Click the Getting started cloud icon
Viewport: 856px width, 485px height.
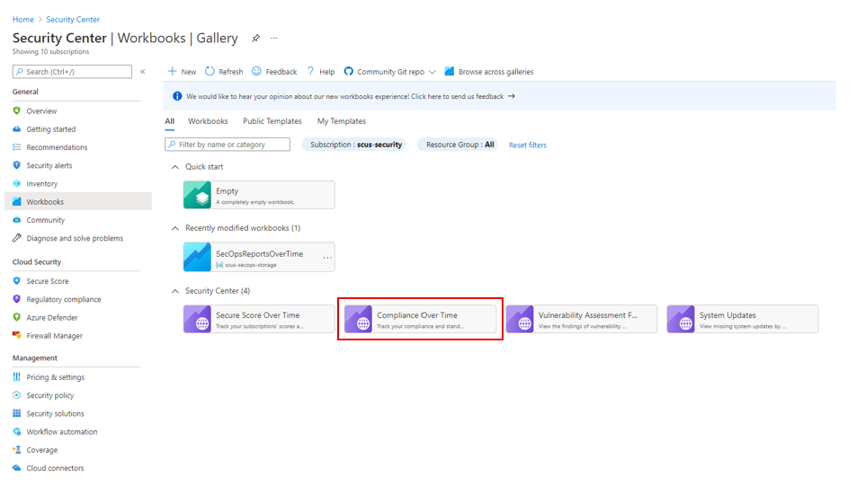(x=17, y=129)
